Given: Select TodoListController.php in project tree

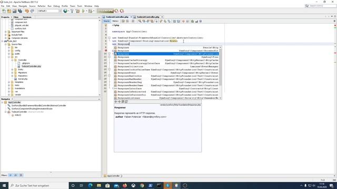Looking at the screenshot, I should coord(31,67).
